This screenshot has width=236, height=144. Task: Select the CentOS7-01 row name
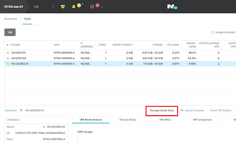click(x=18, y=53)
